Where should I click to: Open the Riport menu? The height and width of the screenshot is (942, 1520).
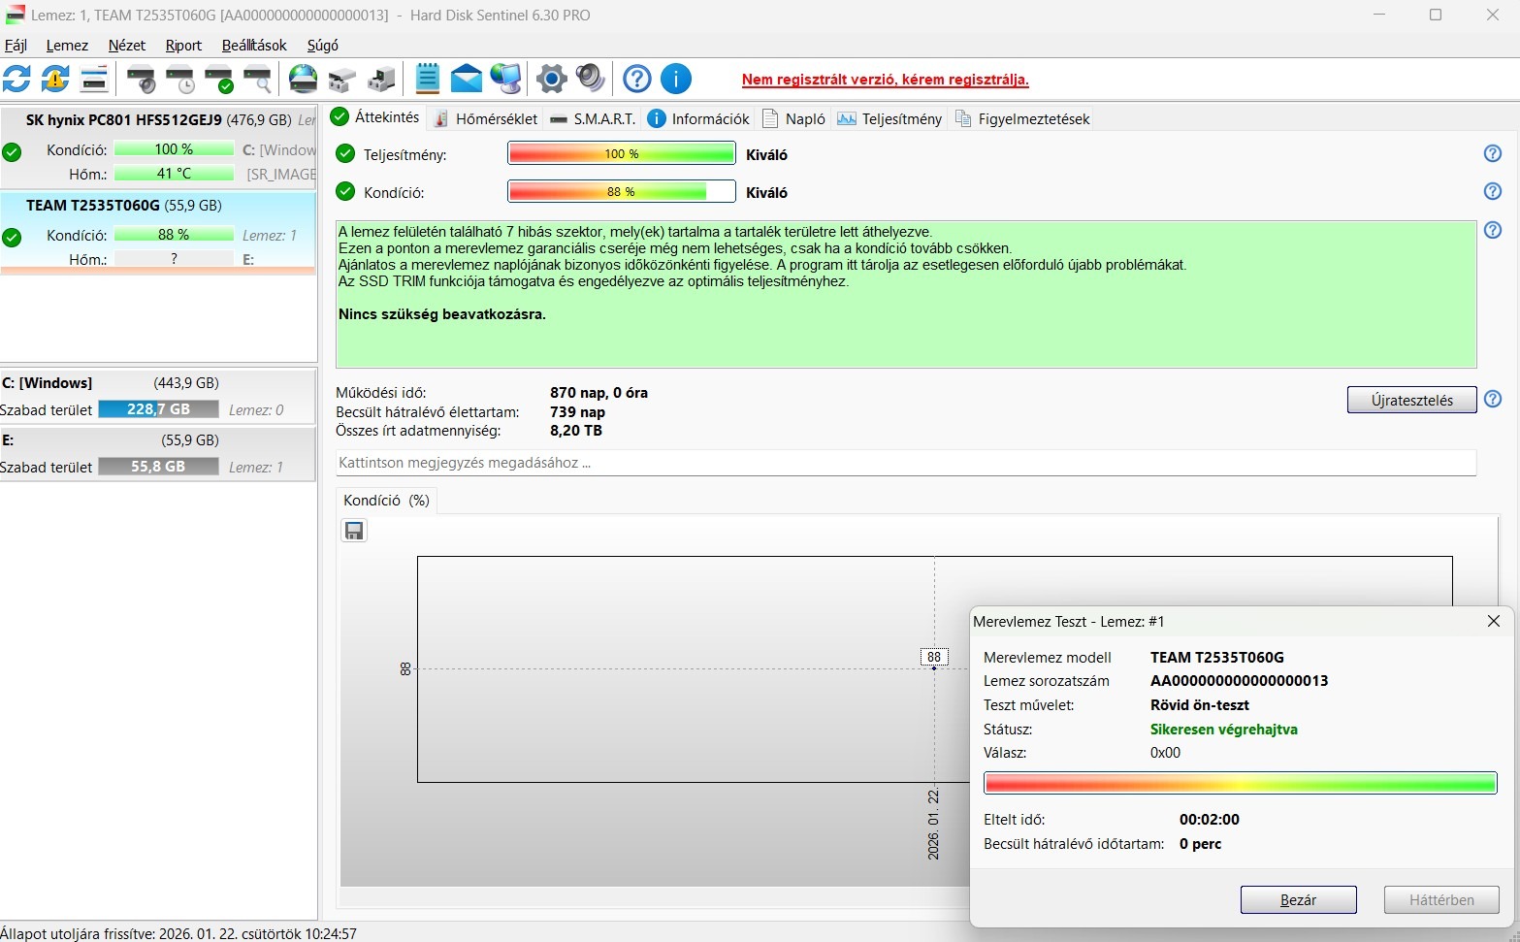(183, 46)
